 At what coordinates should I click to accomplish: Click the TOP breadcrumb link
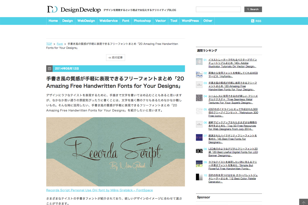[49, 44]
